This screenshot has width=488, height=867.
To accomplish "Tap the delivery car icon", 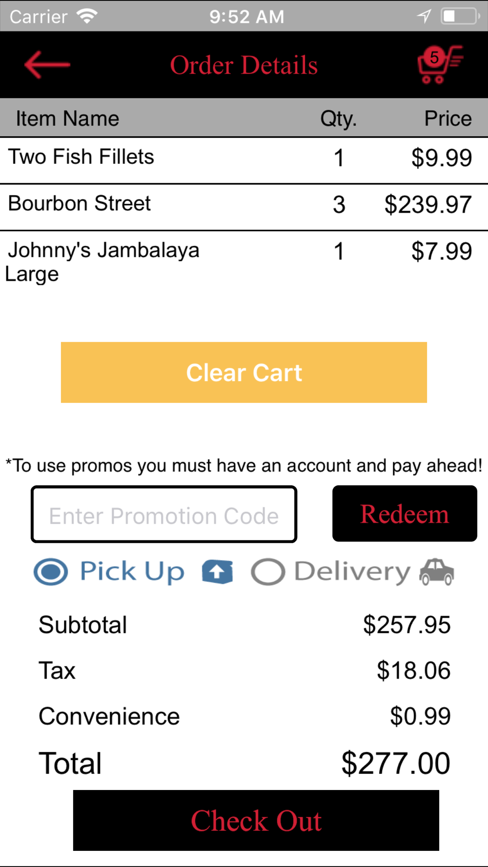I will (437, 571).
